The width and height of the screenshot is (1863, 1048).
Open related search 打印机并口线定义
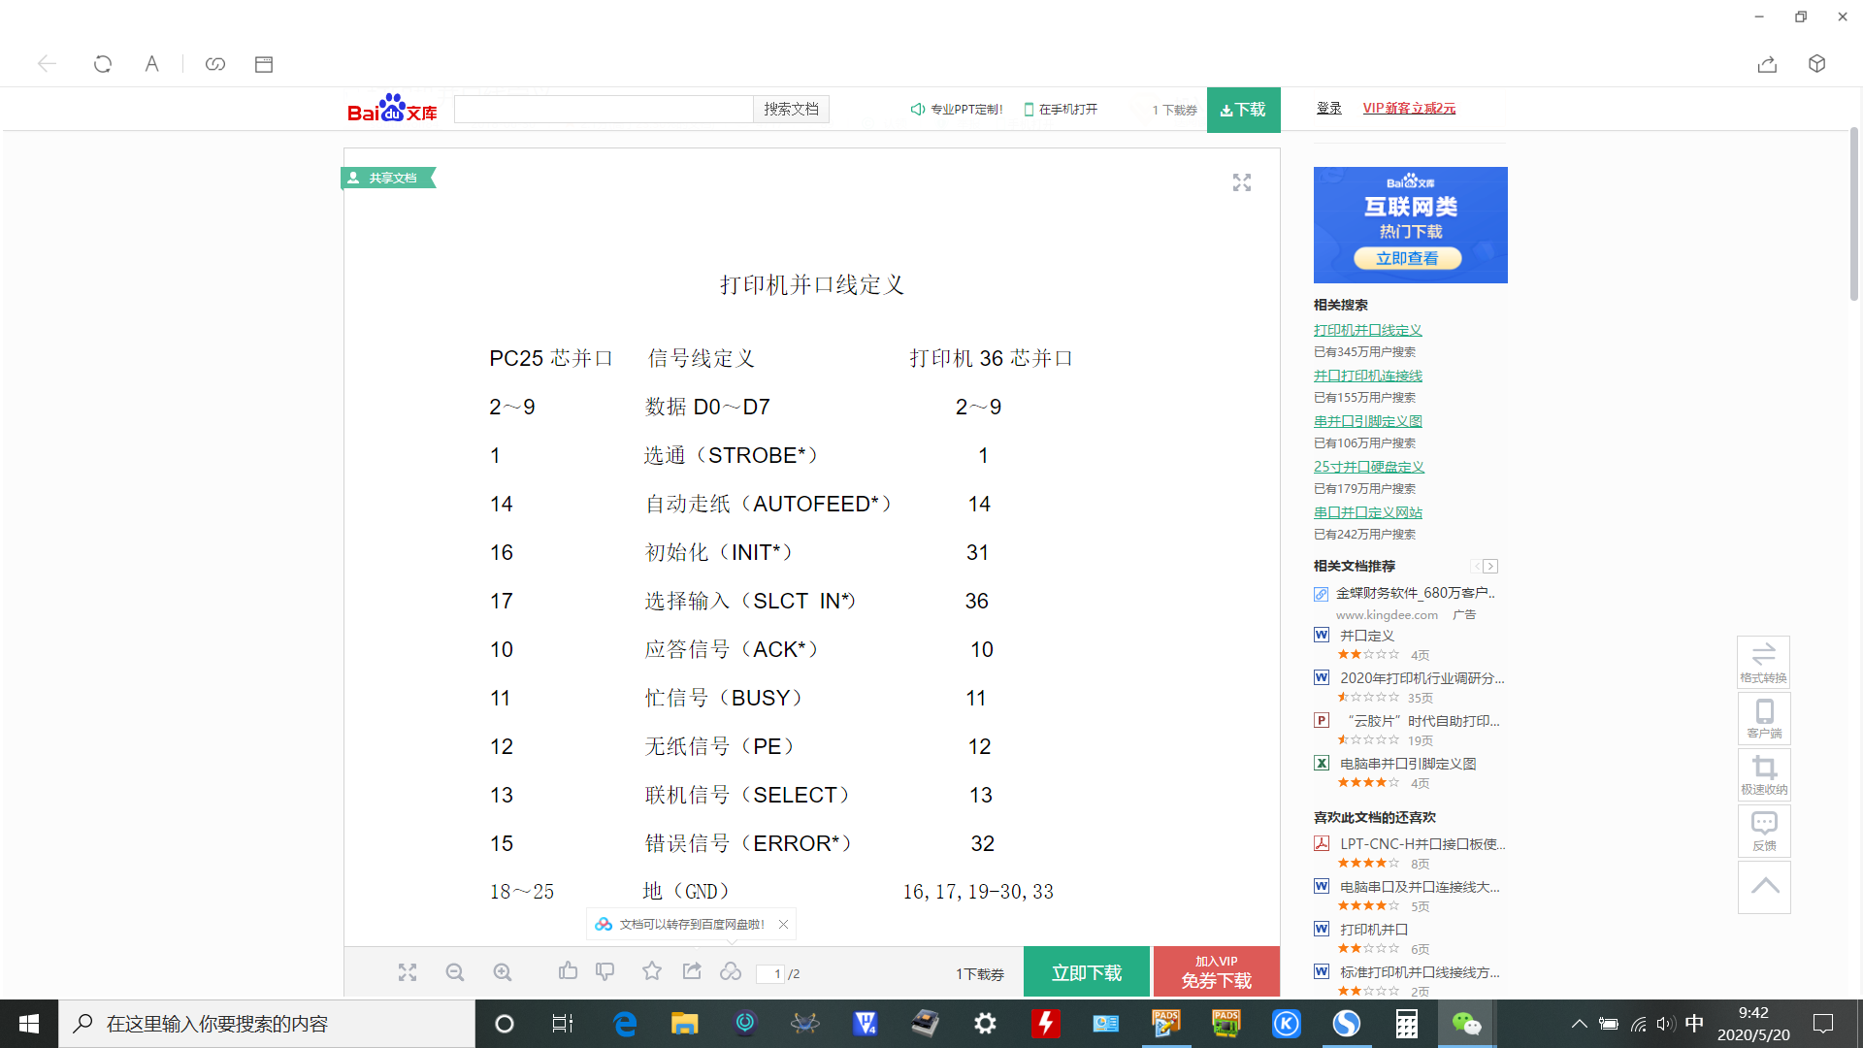coord(1367,330)
